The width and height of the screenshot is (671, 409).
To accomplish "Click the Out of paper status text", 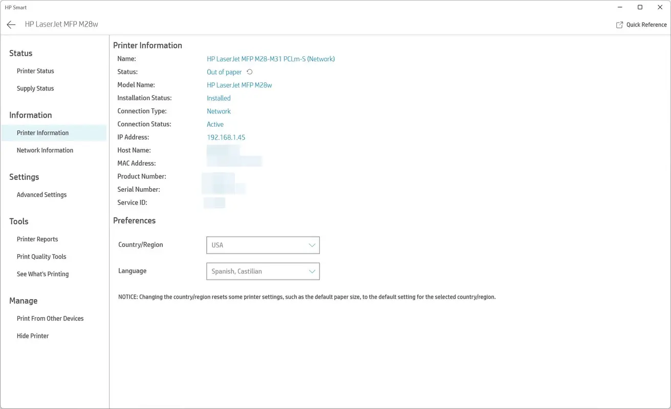I will click(x=224, y=72).
